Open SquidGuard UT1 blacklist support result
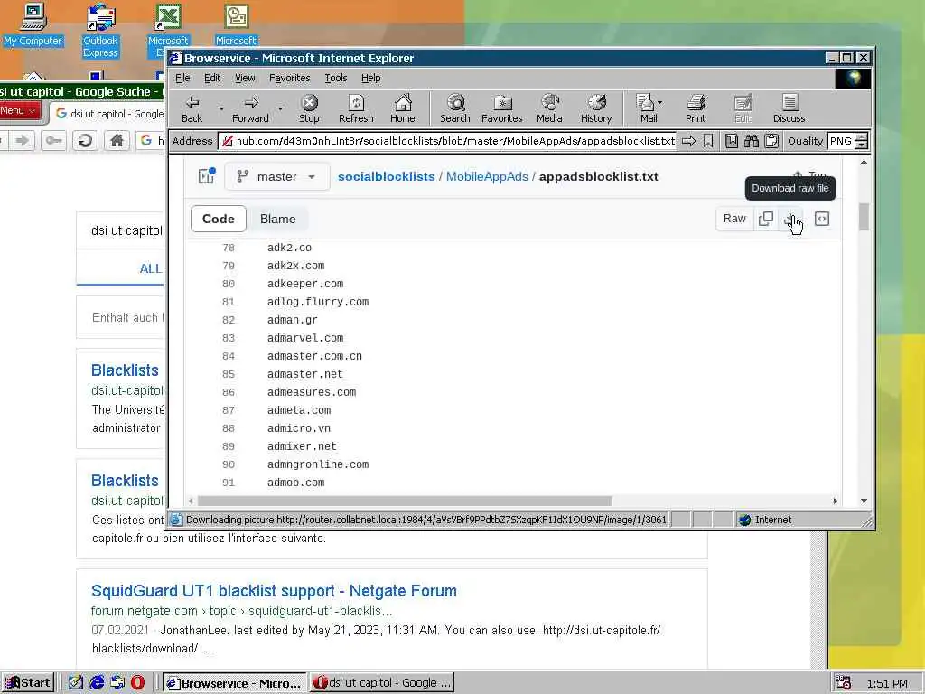Screen dimensions: 925x694 274,591
